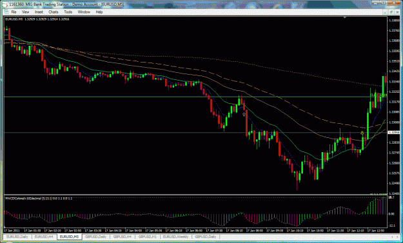Click the MACD indicator label in subwindow

click(39, 199)
